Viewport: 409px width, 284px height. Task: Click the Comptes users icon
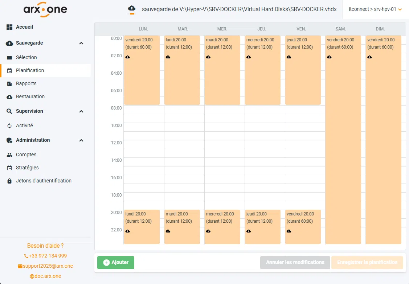pyautogui.click(x=9, y=155)
